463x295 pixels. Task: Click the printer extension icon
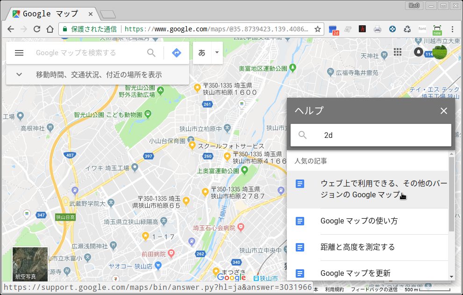(378, 29)
